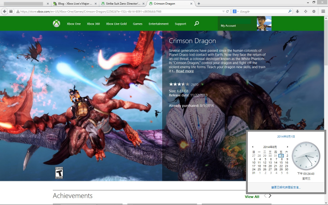Click the Size: 6.83 GB text
Screen dimensions: 328x205
click(179, 91)
